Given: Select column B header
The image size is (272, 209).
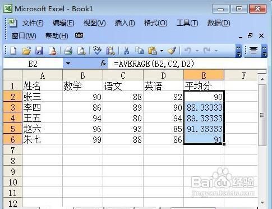Looking at the screenshot, I should [83, 75].
